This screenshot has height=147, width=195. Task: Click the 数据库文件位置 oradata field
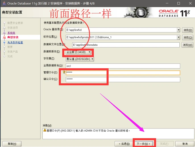pyautogui.click(x=126, y=45)
